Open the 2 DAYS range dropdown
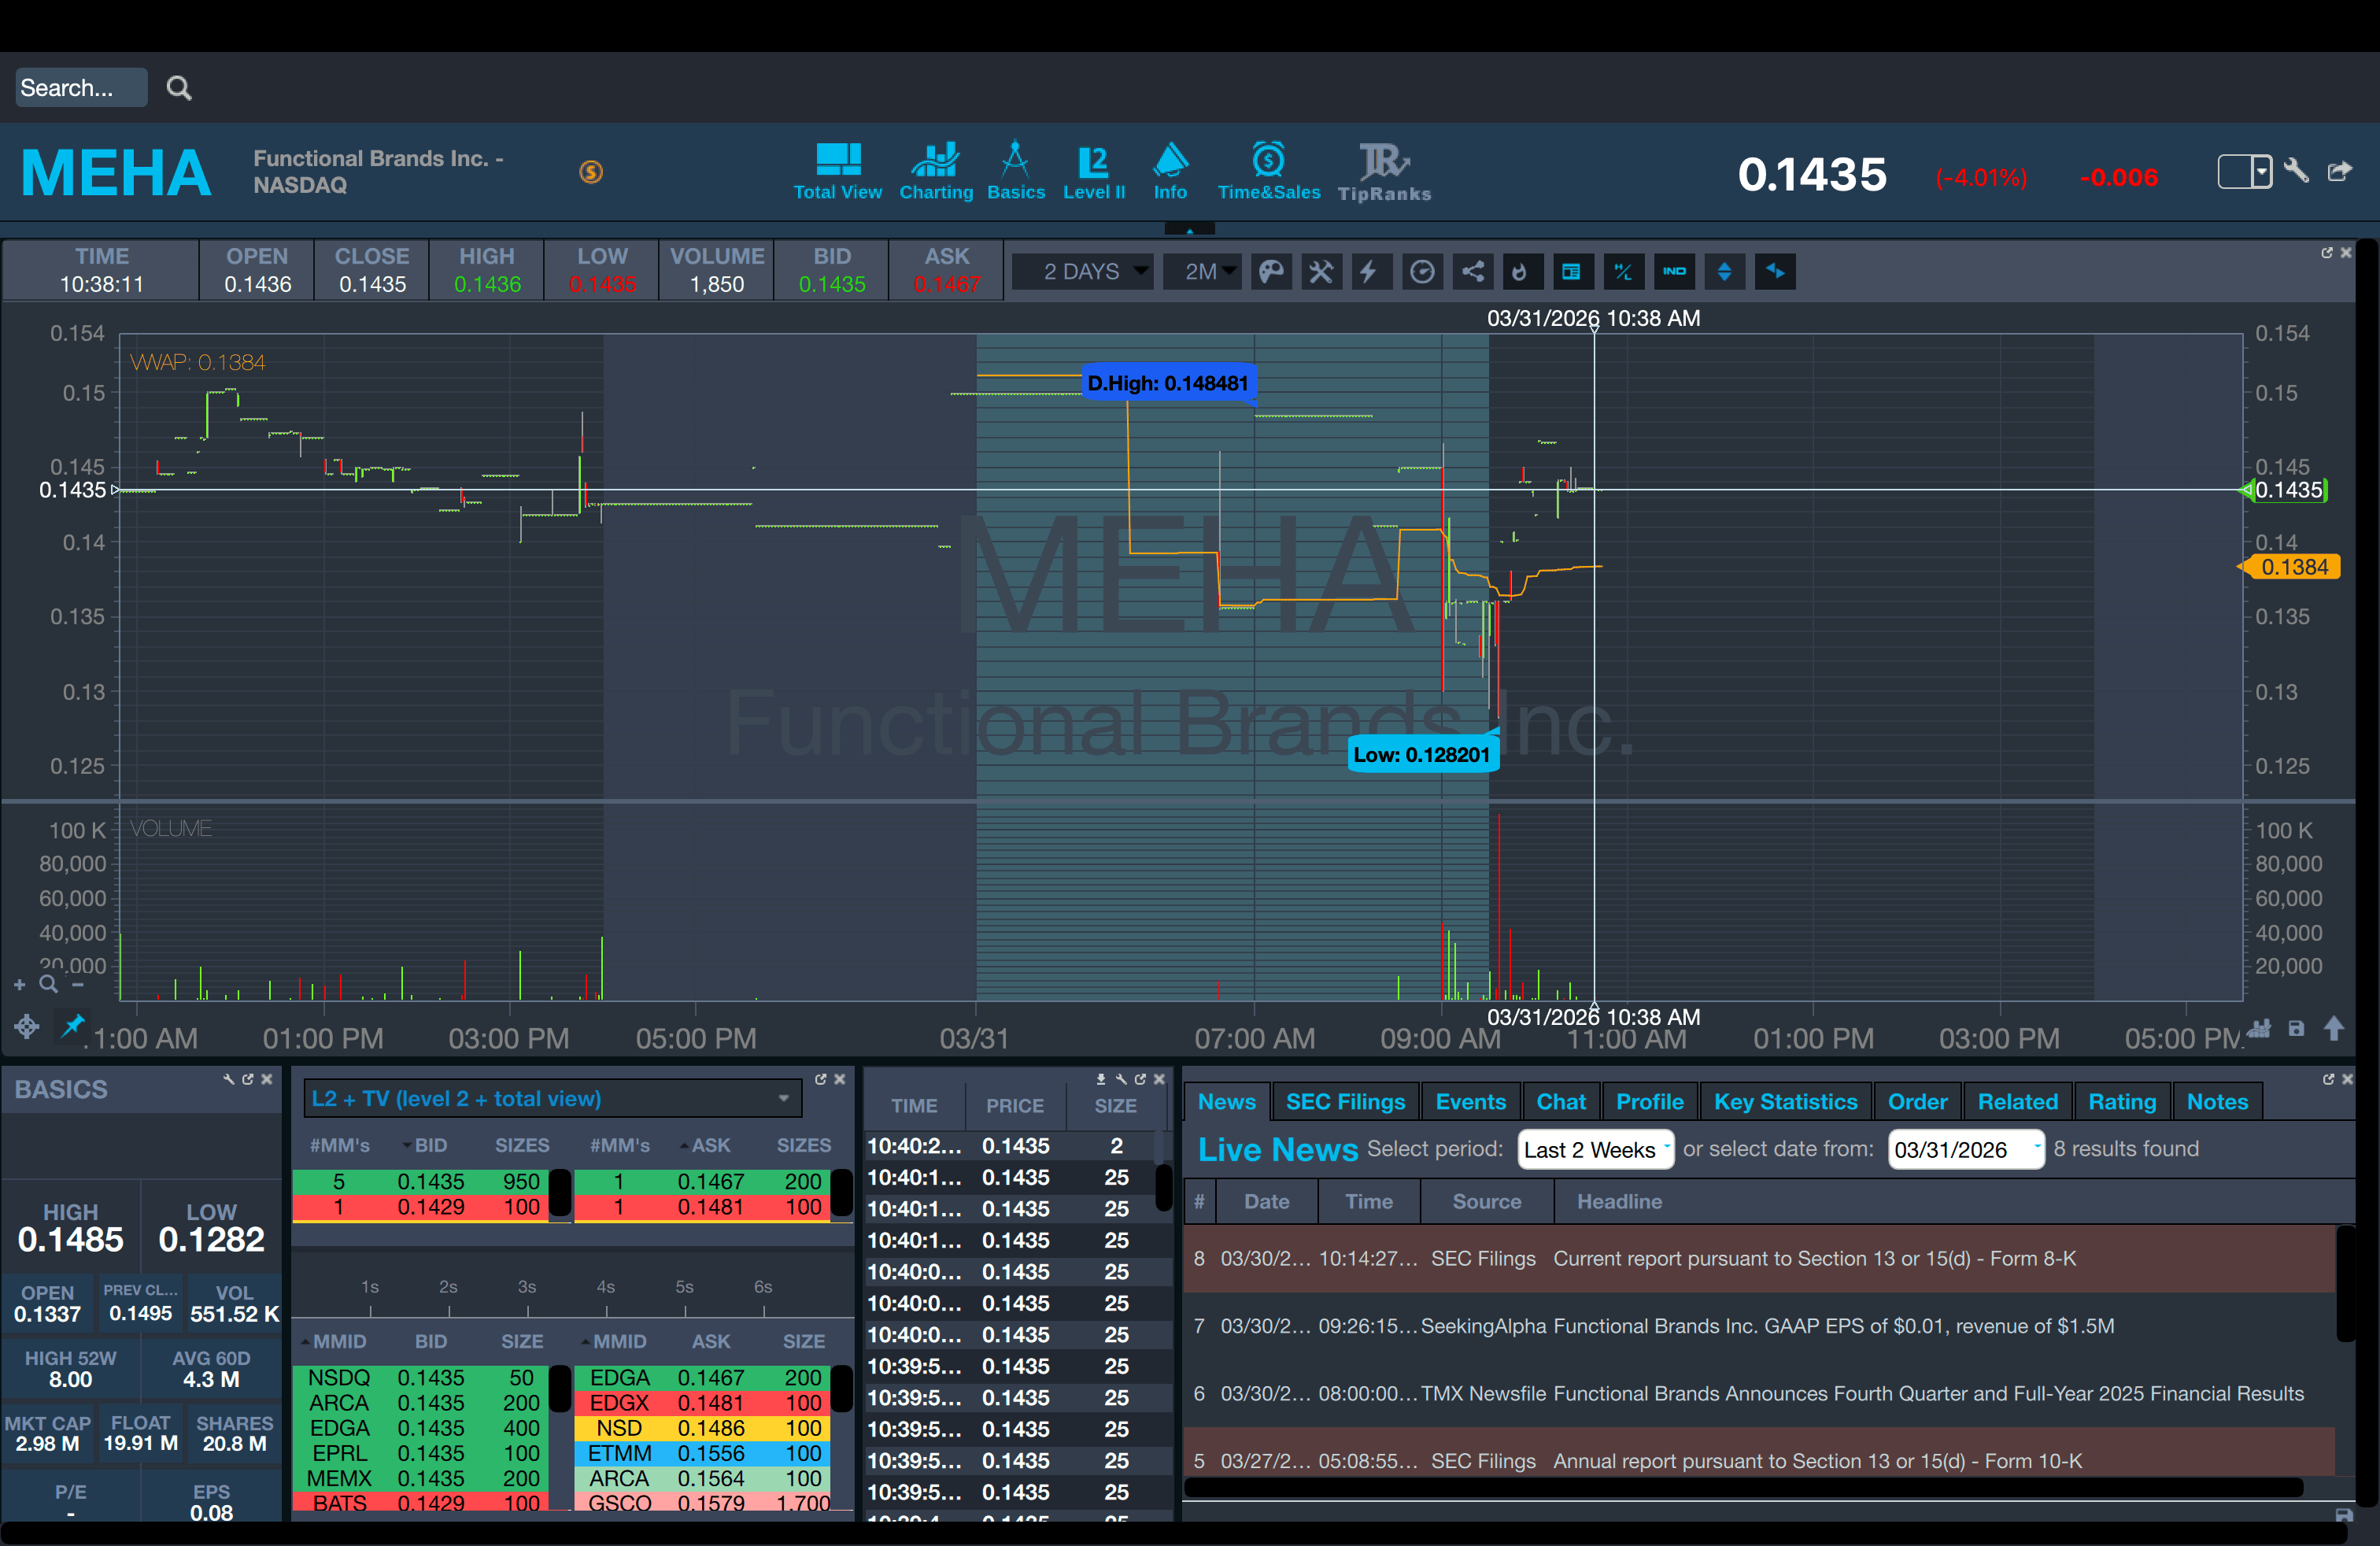Viewport: 2380px width, 1546px height. click(1084, 272)
